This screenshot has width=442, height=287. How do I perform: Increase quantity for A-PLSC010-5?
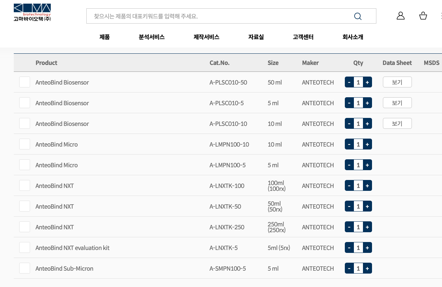click(367, 103)
